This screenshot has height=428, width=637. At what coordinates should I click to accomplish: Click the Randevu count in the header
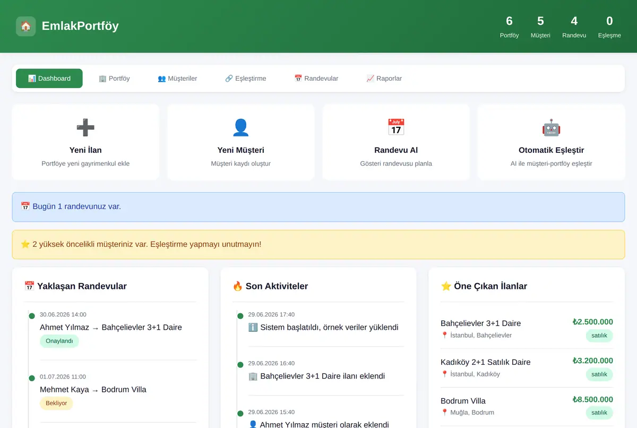click(574, 27)
